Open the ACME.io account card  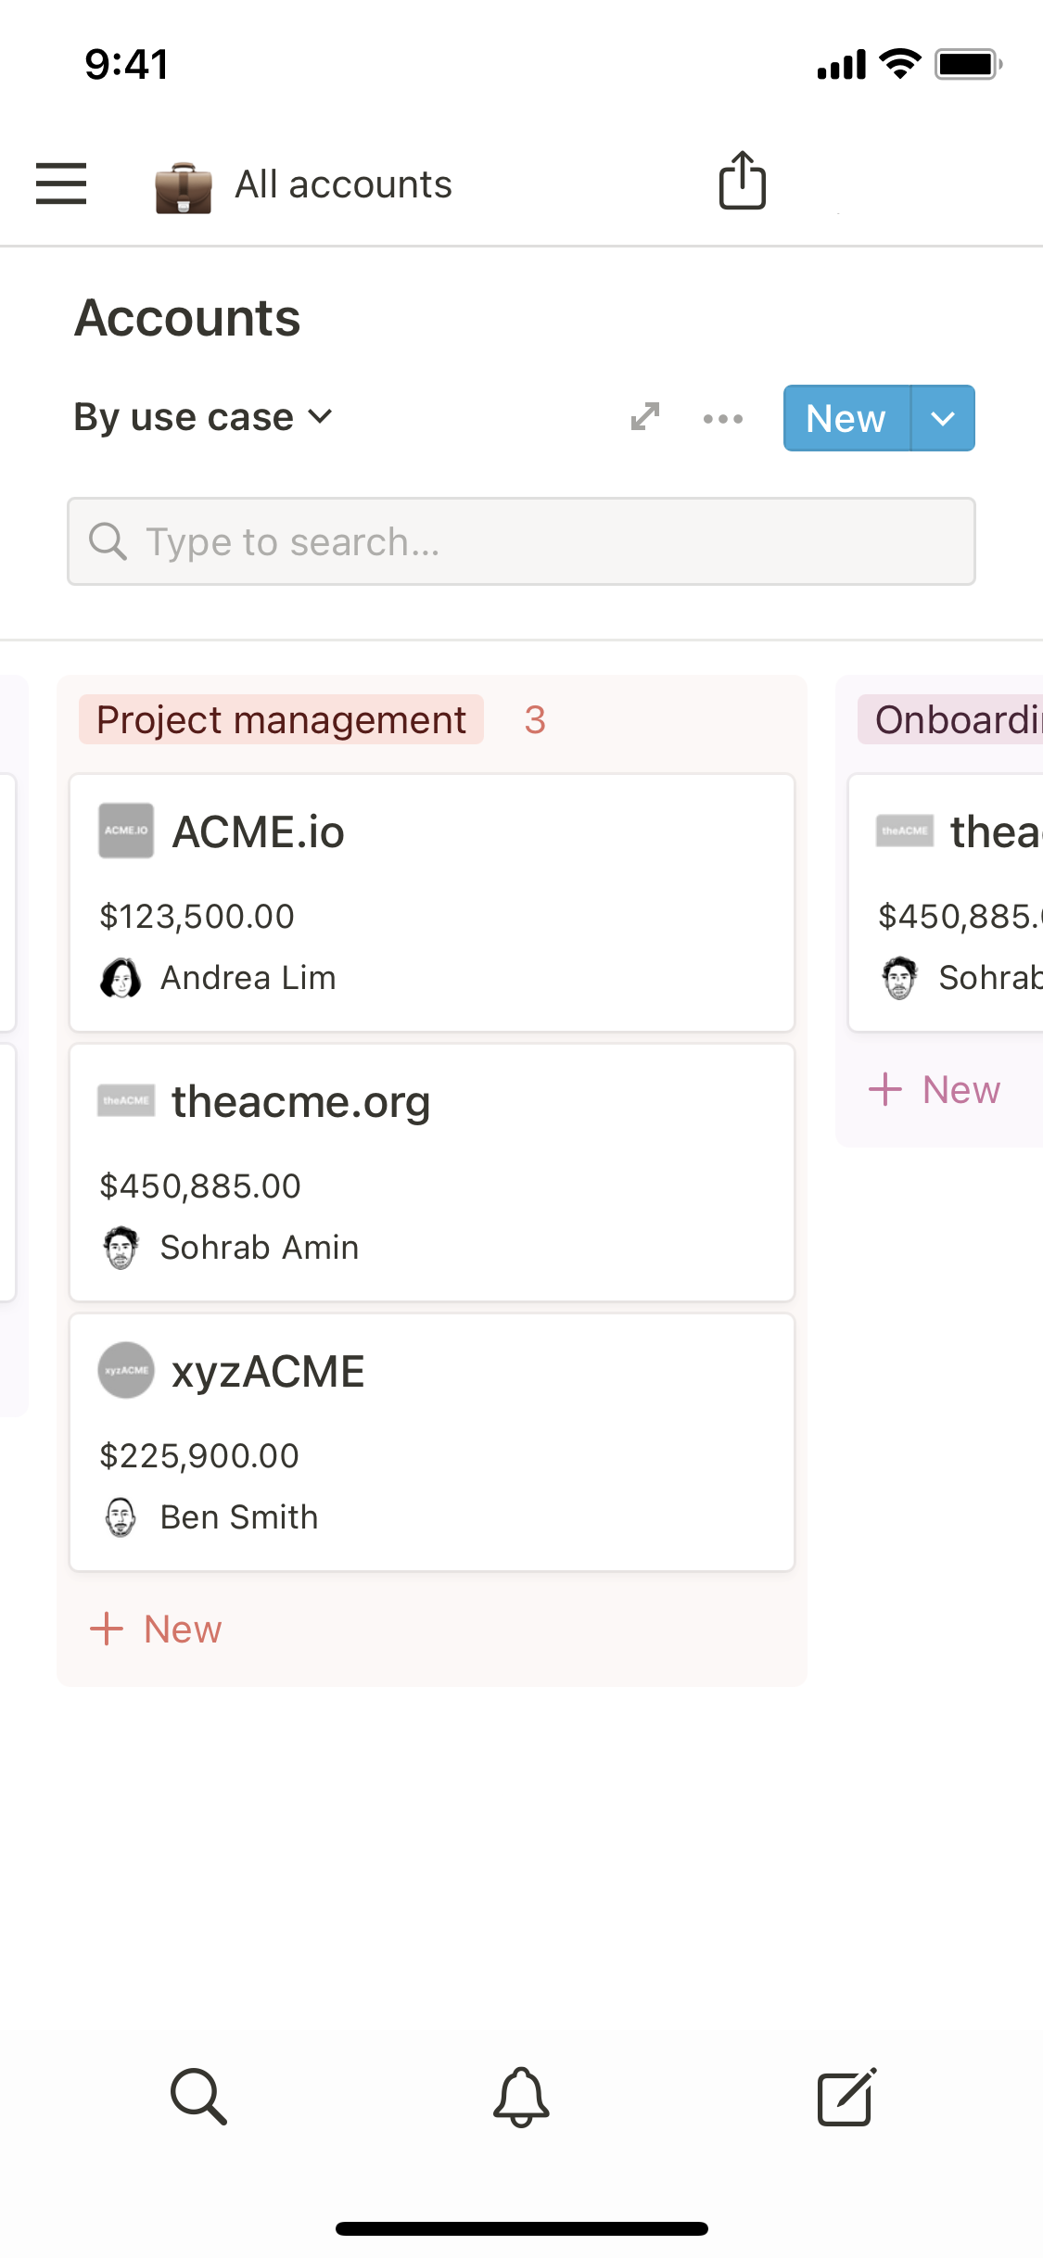pos(432,903)
